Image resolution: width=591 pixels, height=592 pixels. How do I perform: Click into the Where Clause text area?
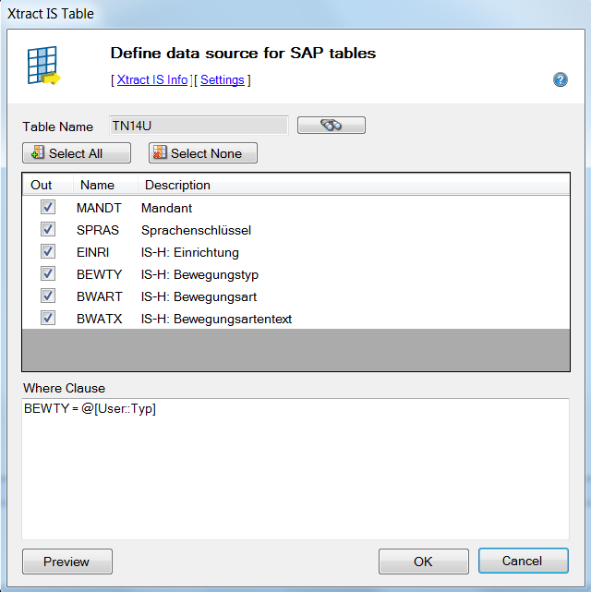coord(295,469)
